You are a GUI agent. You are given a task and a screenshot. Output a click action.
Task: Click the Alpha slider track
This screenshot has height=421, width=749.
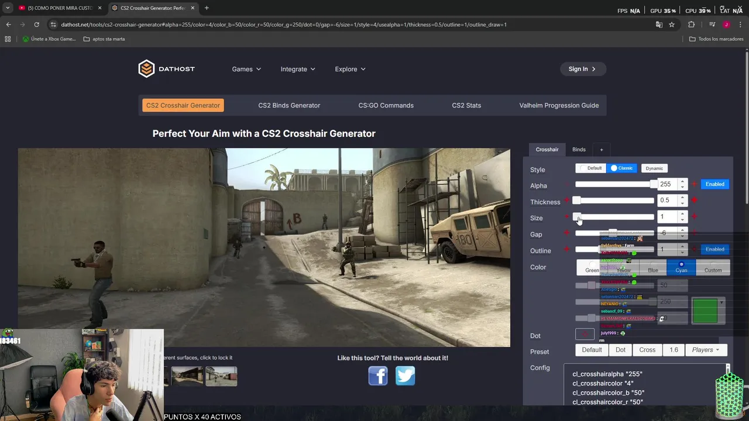614,184
